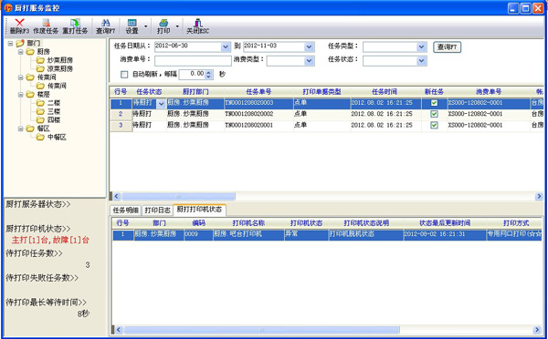Click right arrow of upper task table scrollbar

[x=539, y=197]
